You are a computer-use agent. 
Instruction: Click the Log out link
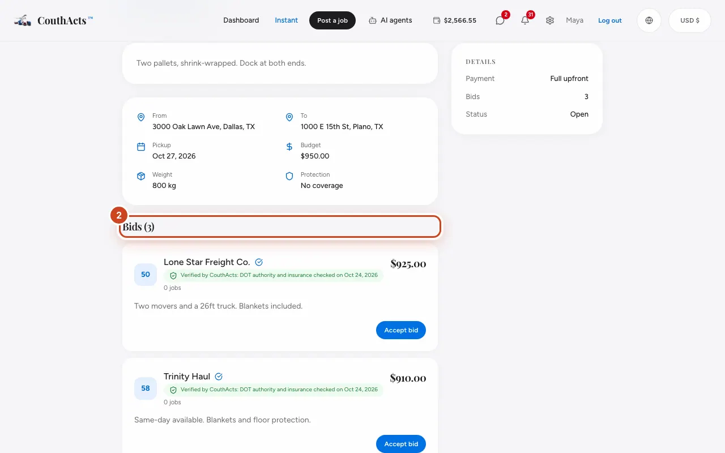coord(610,20)
